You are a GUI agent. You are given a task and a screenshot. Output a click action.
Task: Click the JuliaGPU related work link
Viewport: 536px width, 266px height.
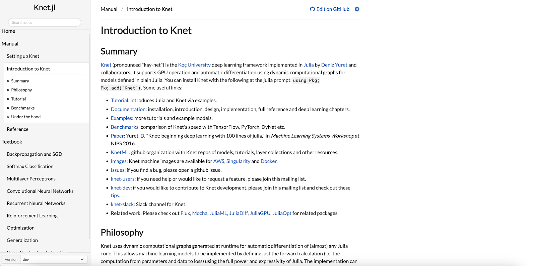pos(260,213)
